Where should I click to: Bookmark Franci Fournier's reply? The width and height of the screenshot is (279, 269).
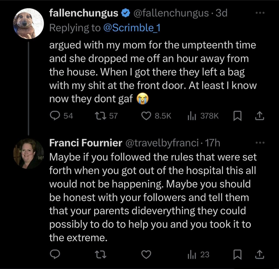[x=239, y=254]
